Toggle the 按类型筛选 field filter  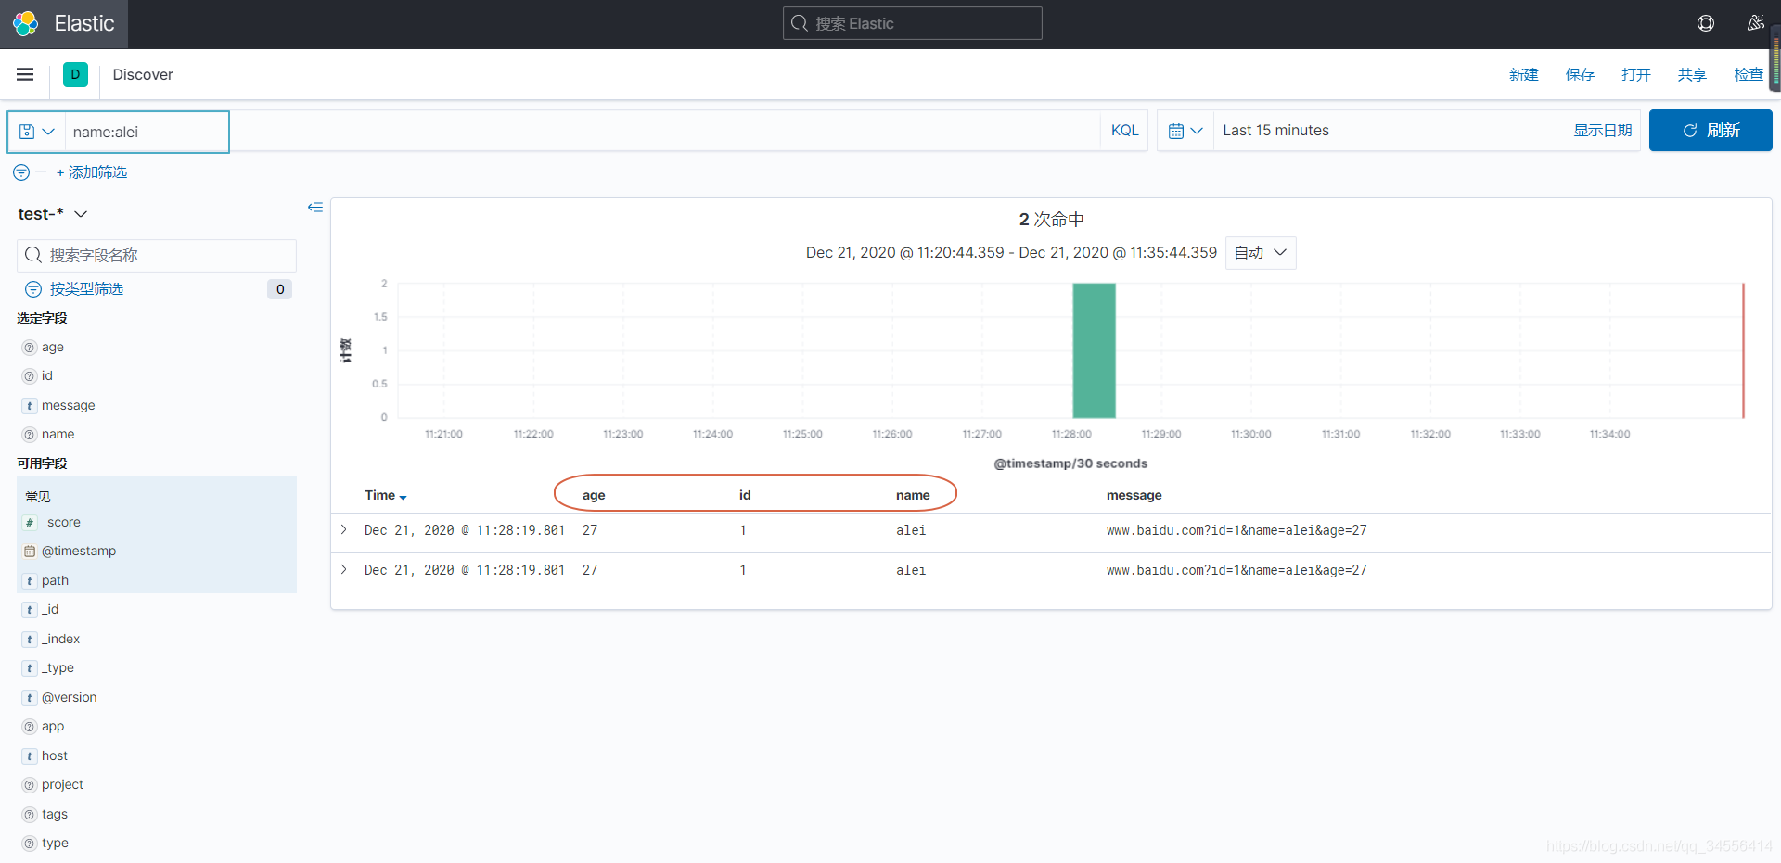tap(86, 289)
